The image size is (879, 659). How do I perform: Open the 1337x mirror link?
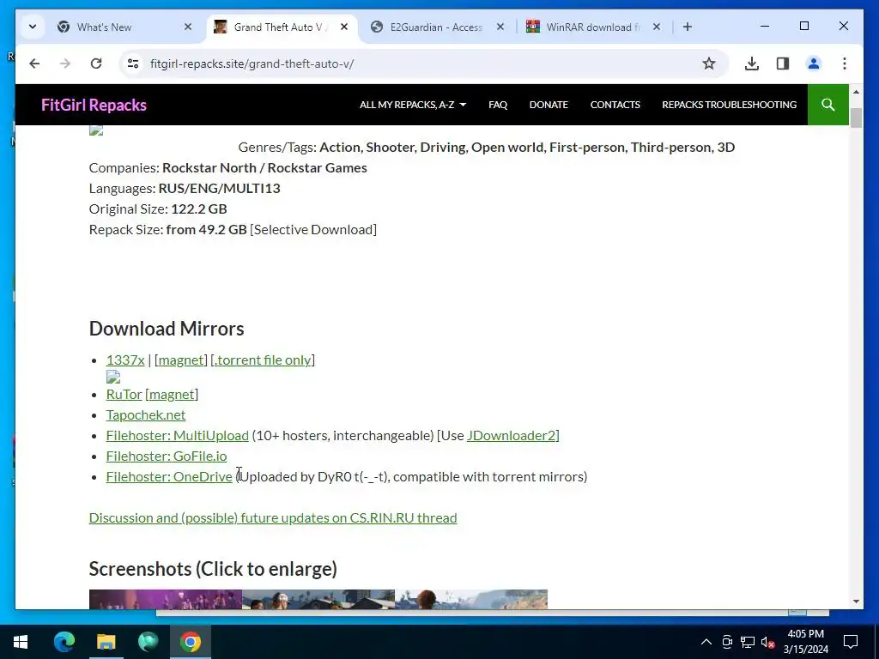pyautogui.click(x=125, y=360)
